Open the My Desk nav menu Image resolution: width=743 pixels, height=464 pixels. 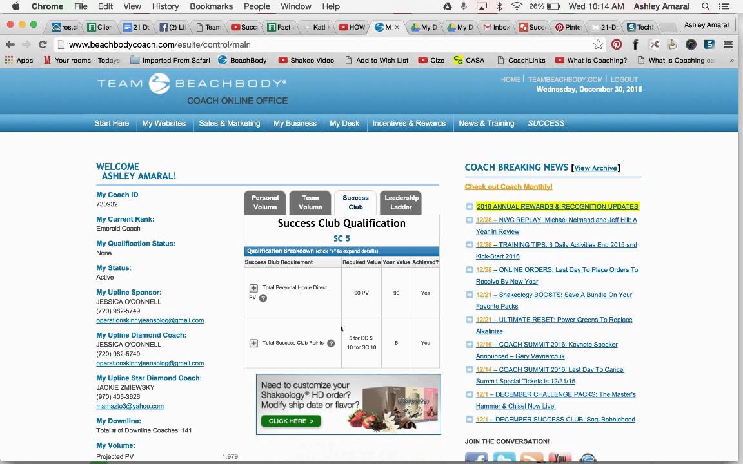[x=344, y=123]
